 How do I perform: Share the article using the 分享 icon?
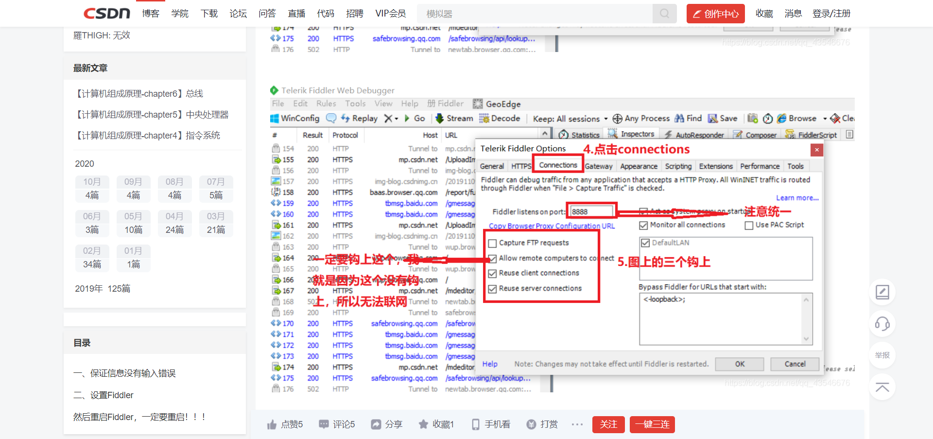[x=376, y=424]
